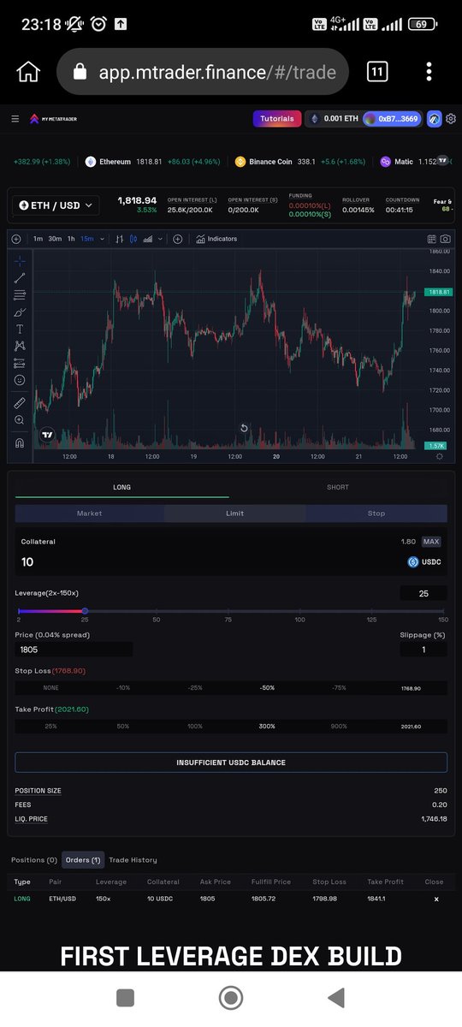Click the 0xB7...3669 wallet address
Image resolution: width=462 pixels, height=1027 pixels.
pos(392,119)
